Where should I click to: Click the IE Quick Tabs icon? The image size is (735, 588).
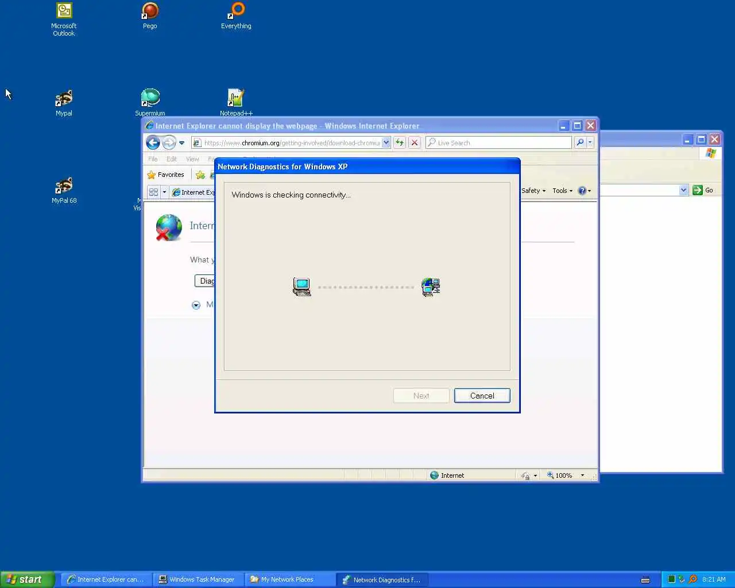(153, 192)
